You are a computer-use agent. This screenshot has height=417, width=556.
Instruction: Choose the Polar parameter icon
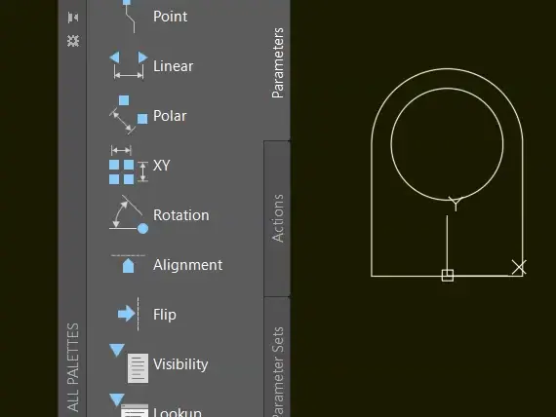[129, 115]
